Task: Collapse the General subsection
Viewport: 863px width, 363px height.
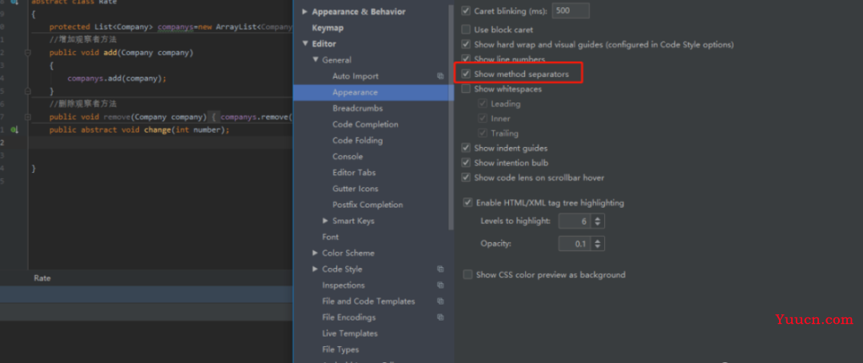Action: 316,60
